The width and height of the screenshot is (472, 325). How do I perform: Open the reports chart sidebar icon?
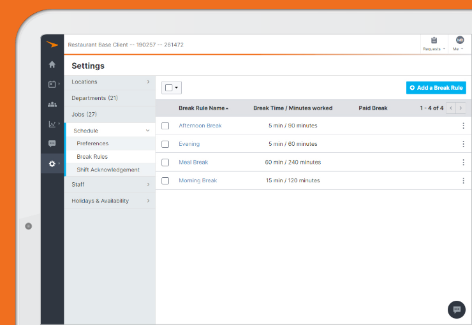pyautogui.click(x=52, y=124)
